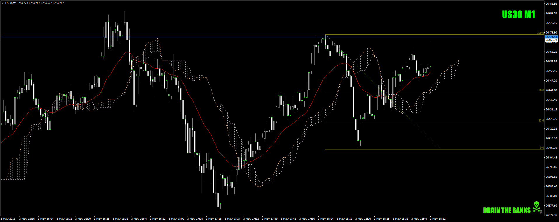The width and height of the screenshot is (559, 222).
Task: Select the Fibonacci 50.0 level label
Action: pos(541,90)
